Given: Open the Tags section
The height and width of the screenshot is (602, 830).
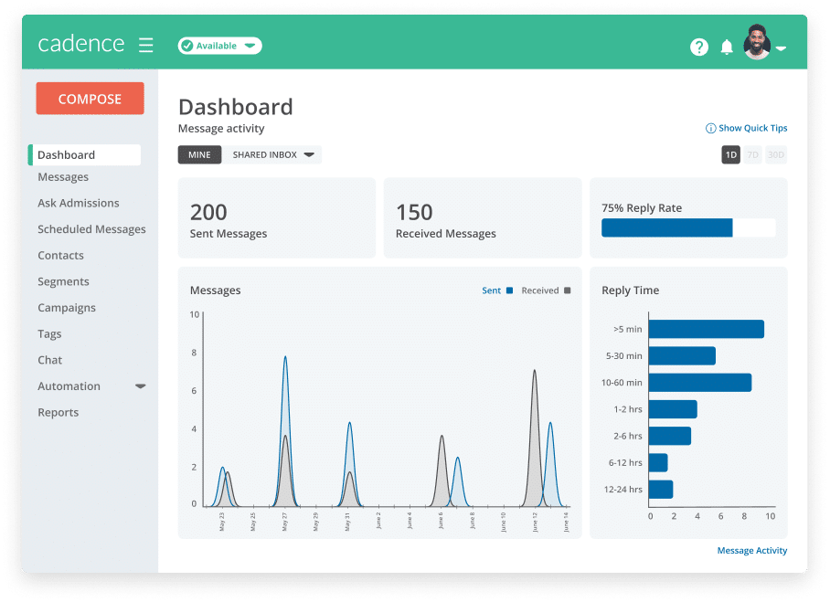Looking at the screenshot, I should click(x=49, y=333).
